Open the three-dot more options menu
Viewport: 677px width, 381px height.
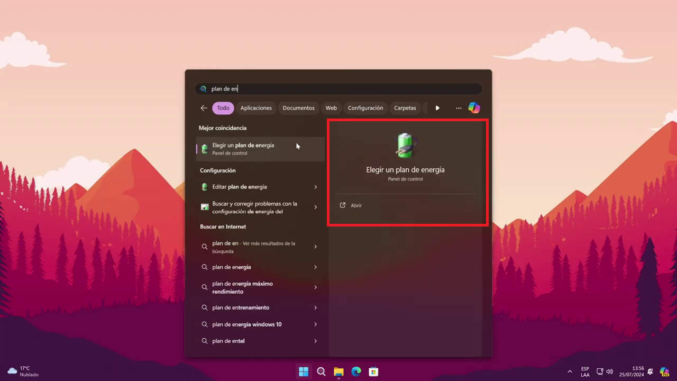[459, 108]
